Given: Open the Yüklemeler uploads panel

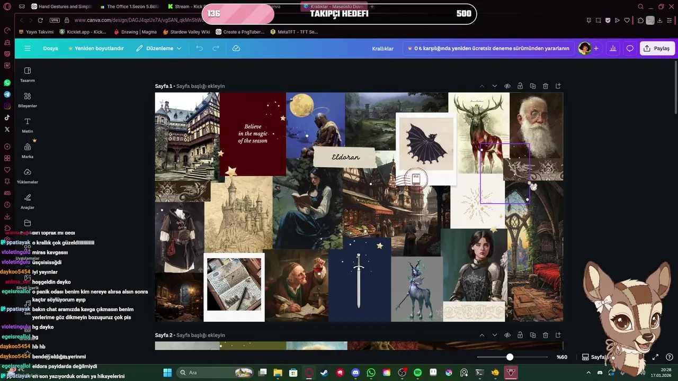Looking at the screenshot, I should [28, 176].
